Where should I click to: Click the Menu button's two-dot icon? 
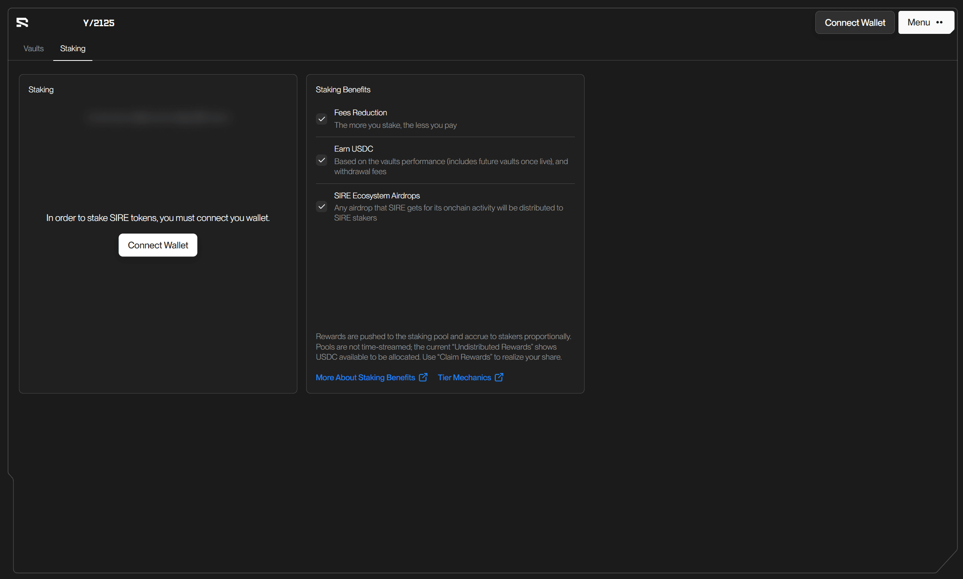939,23
